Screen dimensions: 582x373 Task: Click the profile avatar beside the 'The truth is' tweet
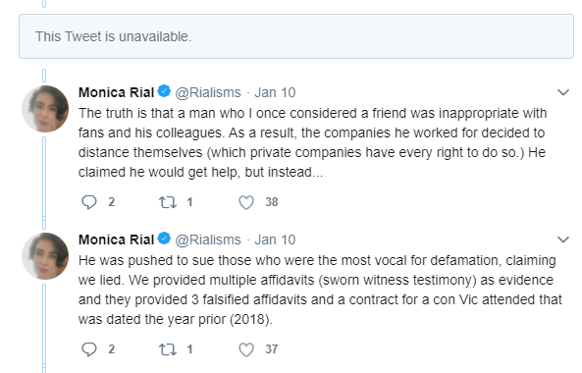tap(45, 109)
